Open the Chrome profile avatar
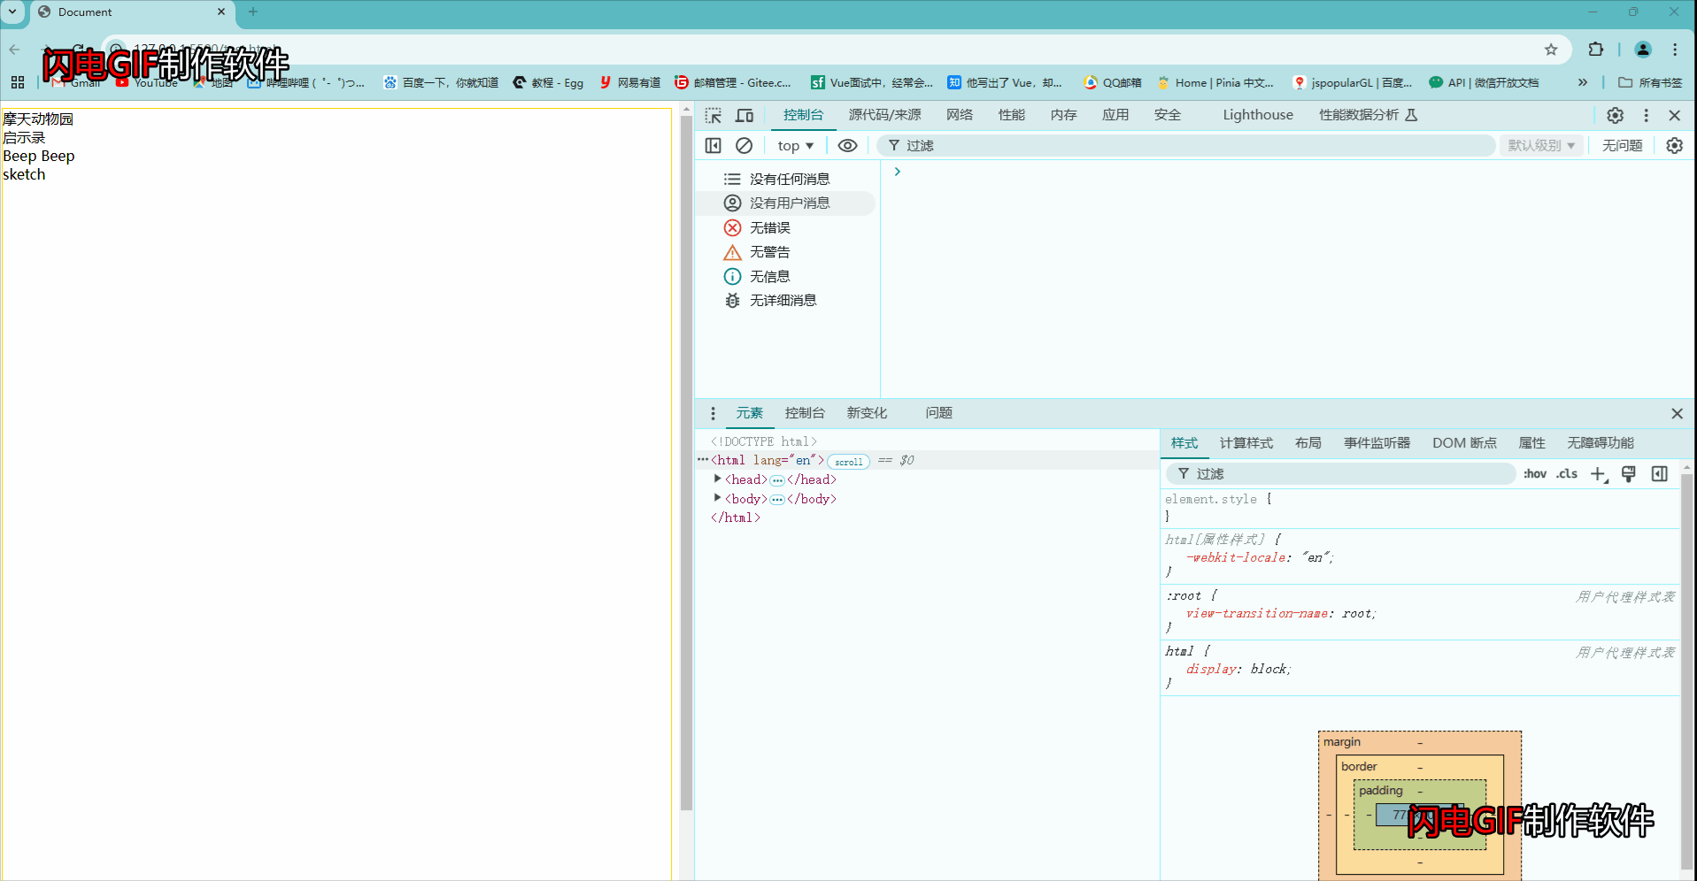 1643,50
